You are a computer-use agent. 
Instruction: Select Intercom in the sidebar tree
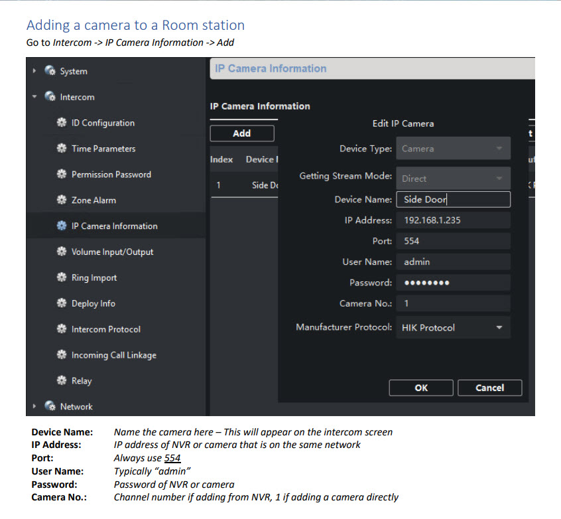click(x=78, y=97)
